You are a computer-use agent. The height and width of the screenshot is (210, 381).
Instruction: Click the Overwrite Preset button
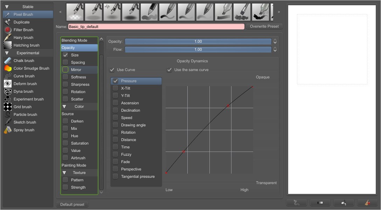[264, 26]
